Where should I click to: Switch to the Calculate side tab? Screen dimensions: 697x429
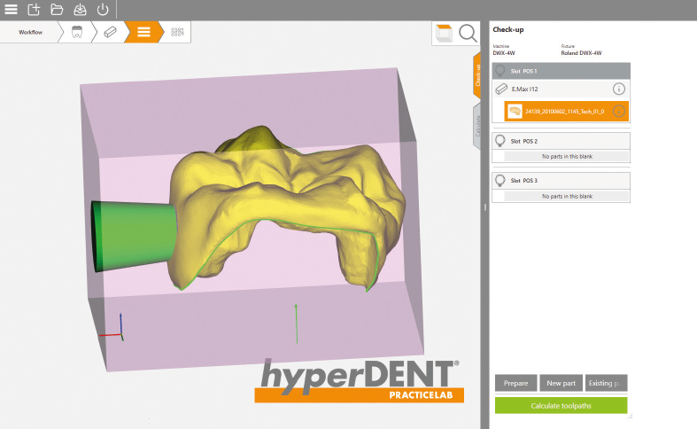coord(476,126)
